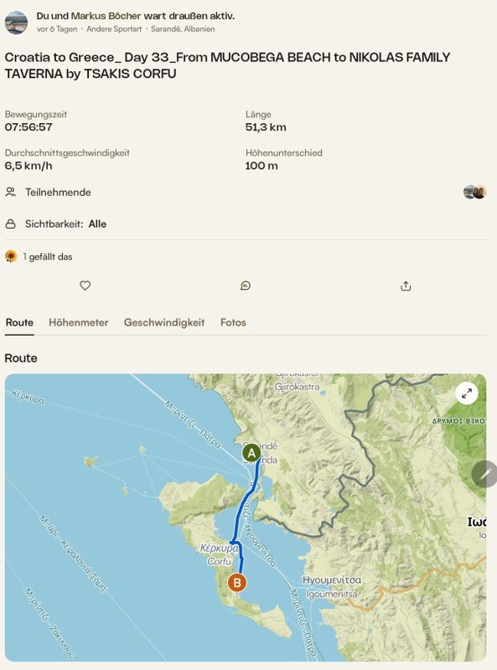The width and height of the screenshot is (497, 670).
Task: Switch to the Höhenmeter tab
Action: [x=78, y=322]
